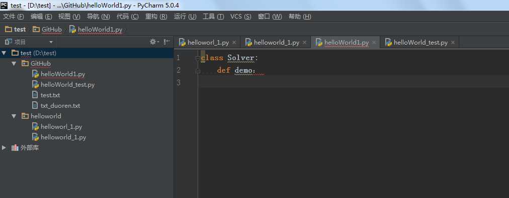Fold the def demo code block
The height and width of the screenshot is (198, 509).
coord(197,71)
